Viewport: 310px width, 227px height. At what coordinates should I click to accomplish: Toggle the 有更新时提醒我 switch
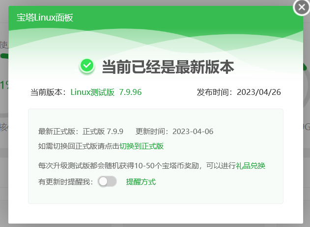click(107, 182)
